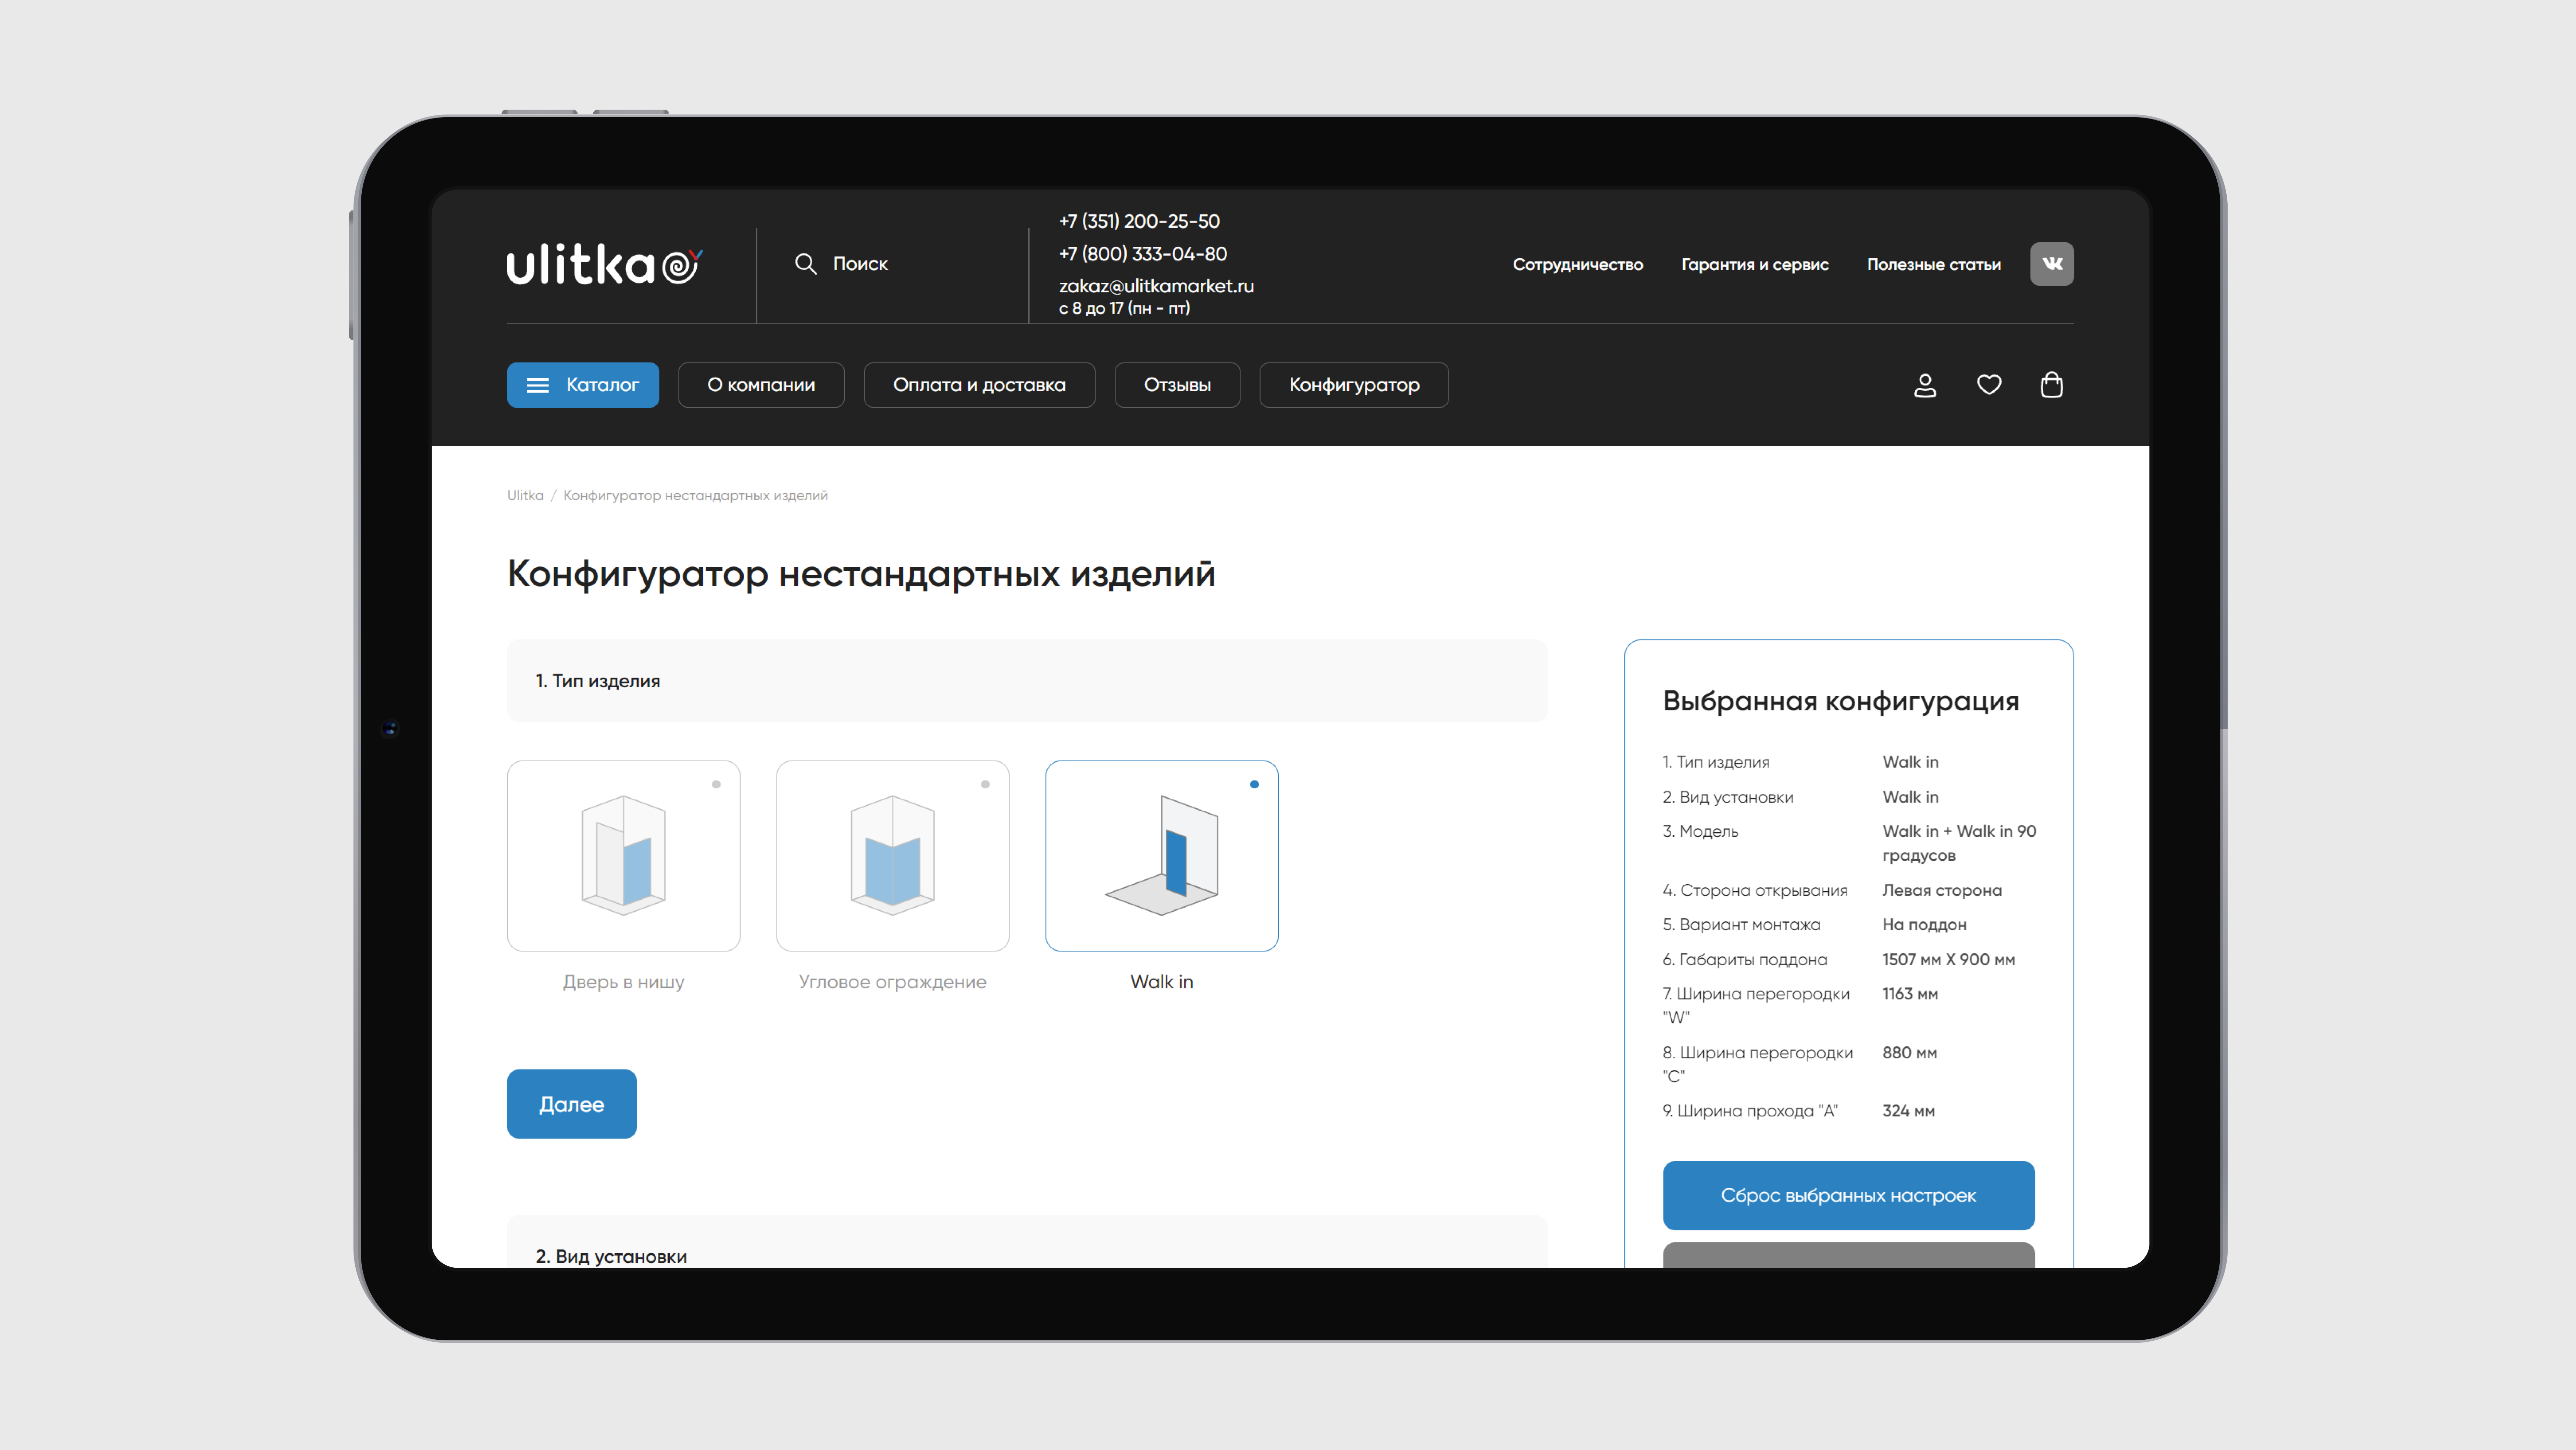Click the Ulitka snail logo
Image resolution: width=2576 pixels, height=1450 pixels.
pos(605,264)
